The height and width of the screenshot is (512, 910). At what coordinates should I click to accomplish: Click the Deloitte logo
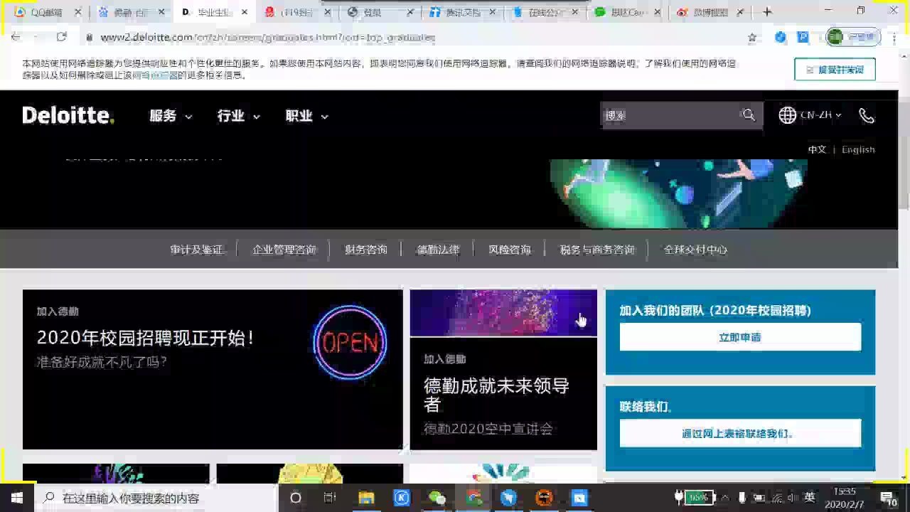pos(68,116)
